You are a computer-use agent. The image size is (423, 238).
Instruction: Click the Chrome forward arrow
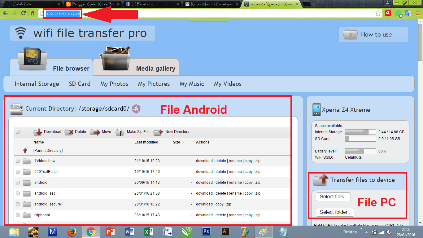coord(14,13)
